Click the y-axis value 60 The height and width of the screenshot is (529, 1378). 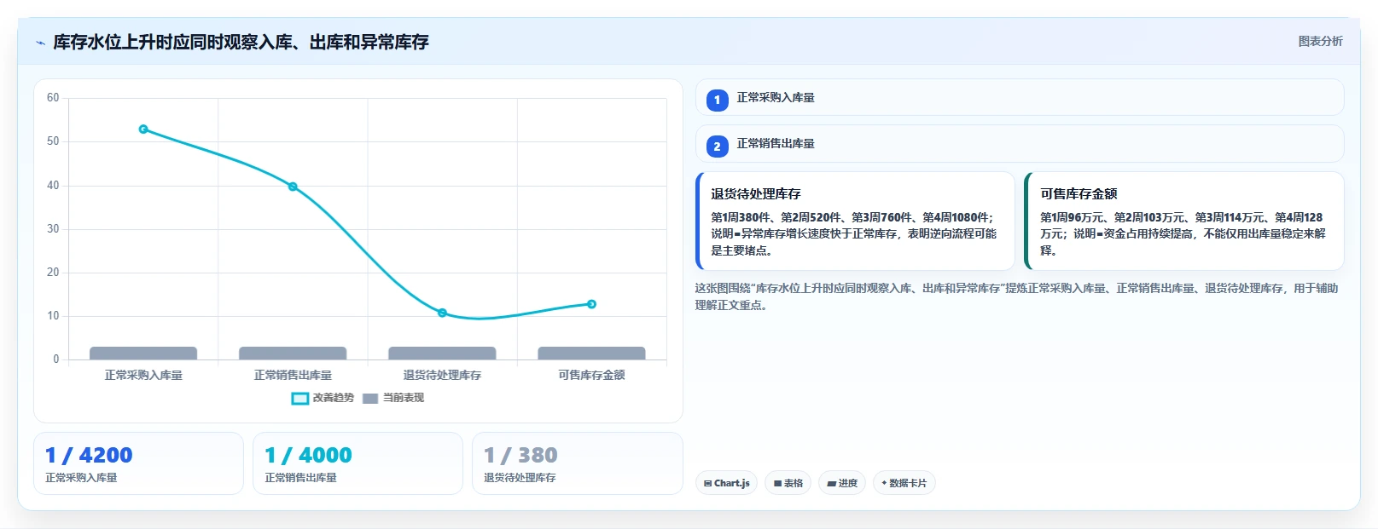click(53, 98)
